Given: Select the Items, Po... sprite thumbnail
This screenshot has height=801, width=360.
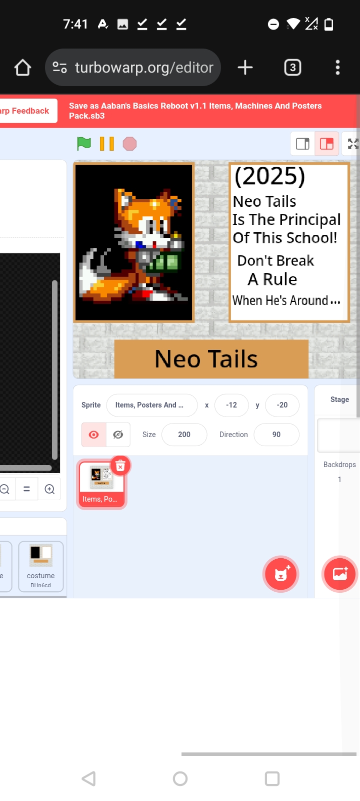Looking at the screenshot, I should (101, 485).
